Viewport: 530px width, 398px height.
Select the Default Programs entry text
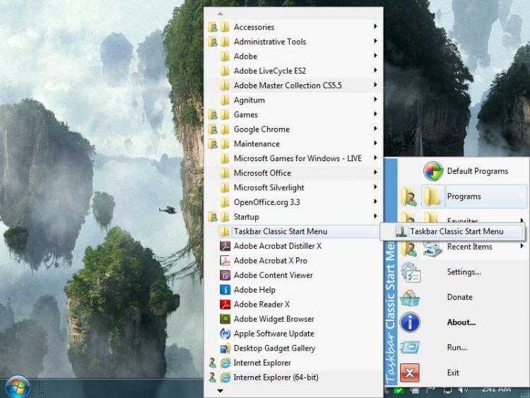(x=477, y=171)
